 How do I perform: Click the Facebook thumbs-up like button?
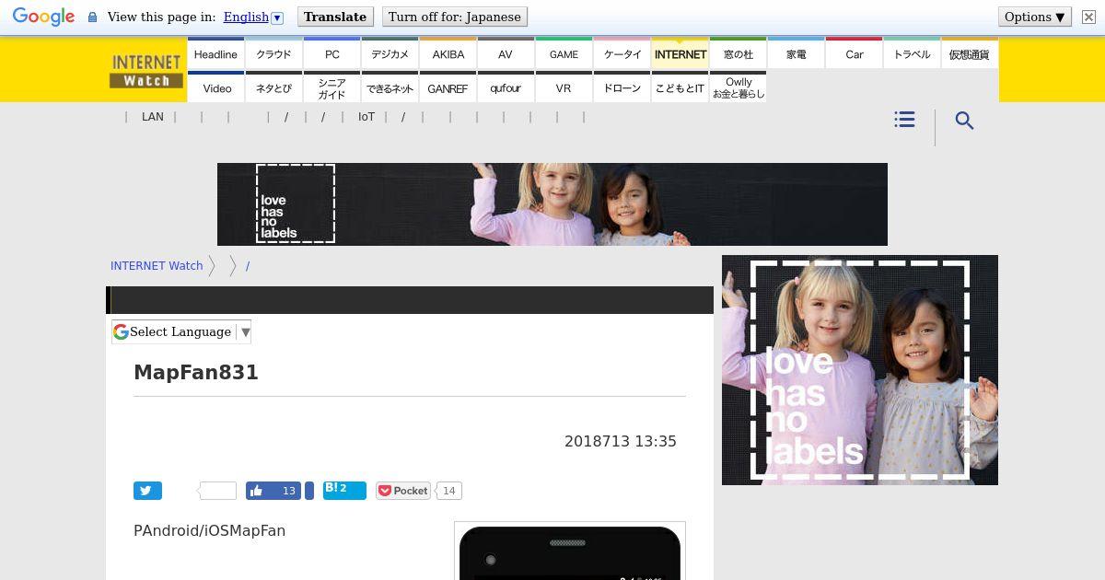point(273,491)
